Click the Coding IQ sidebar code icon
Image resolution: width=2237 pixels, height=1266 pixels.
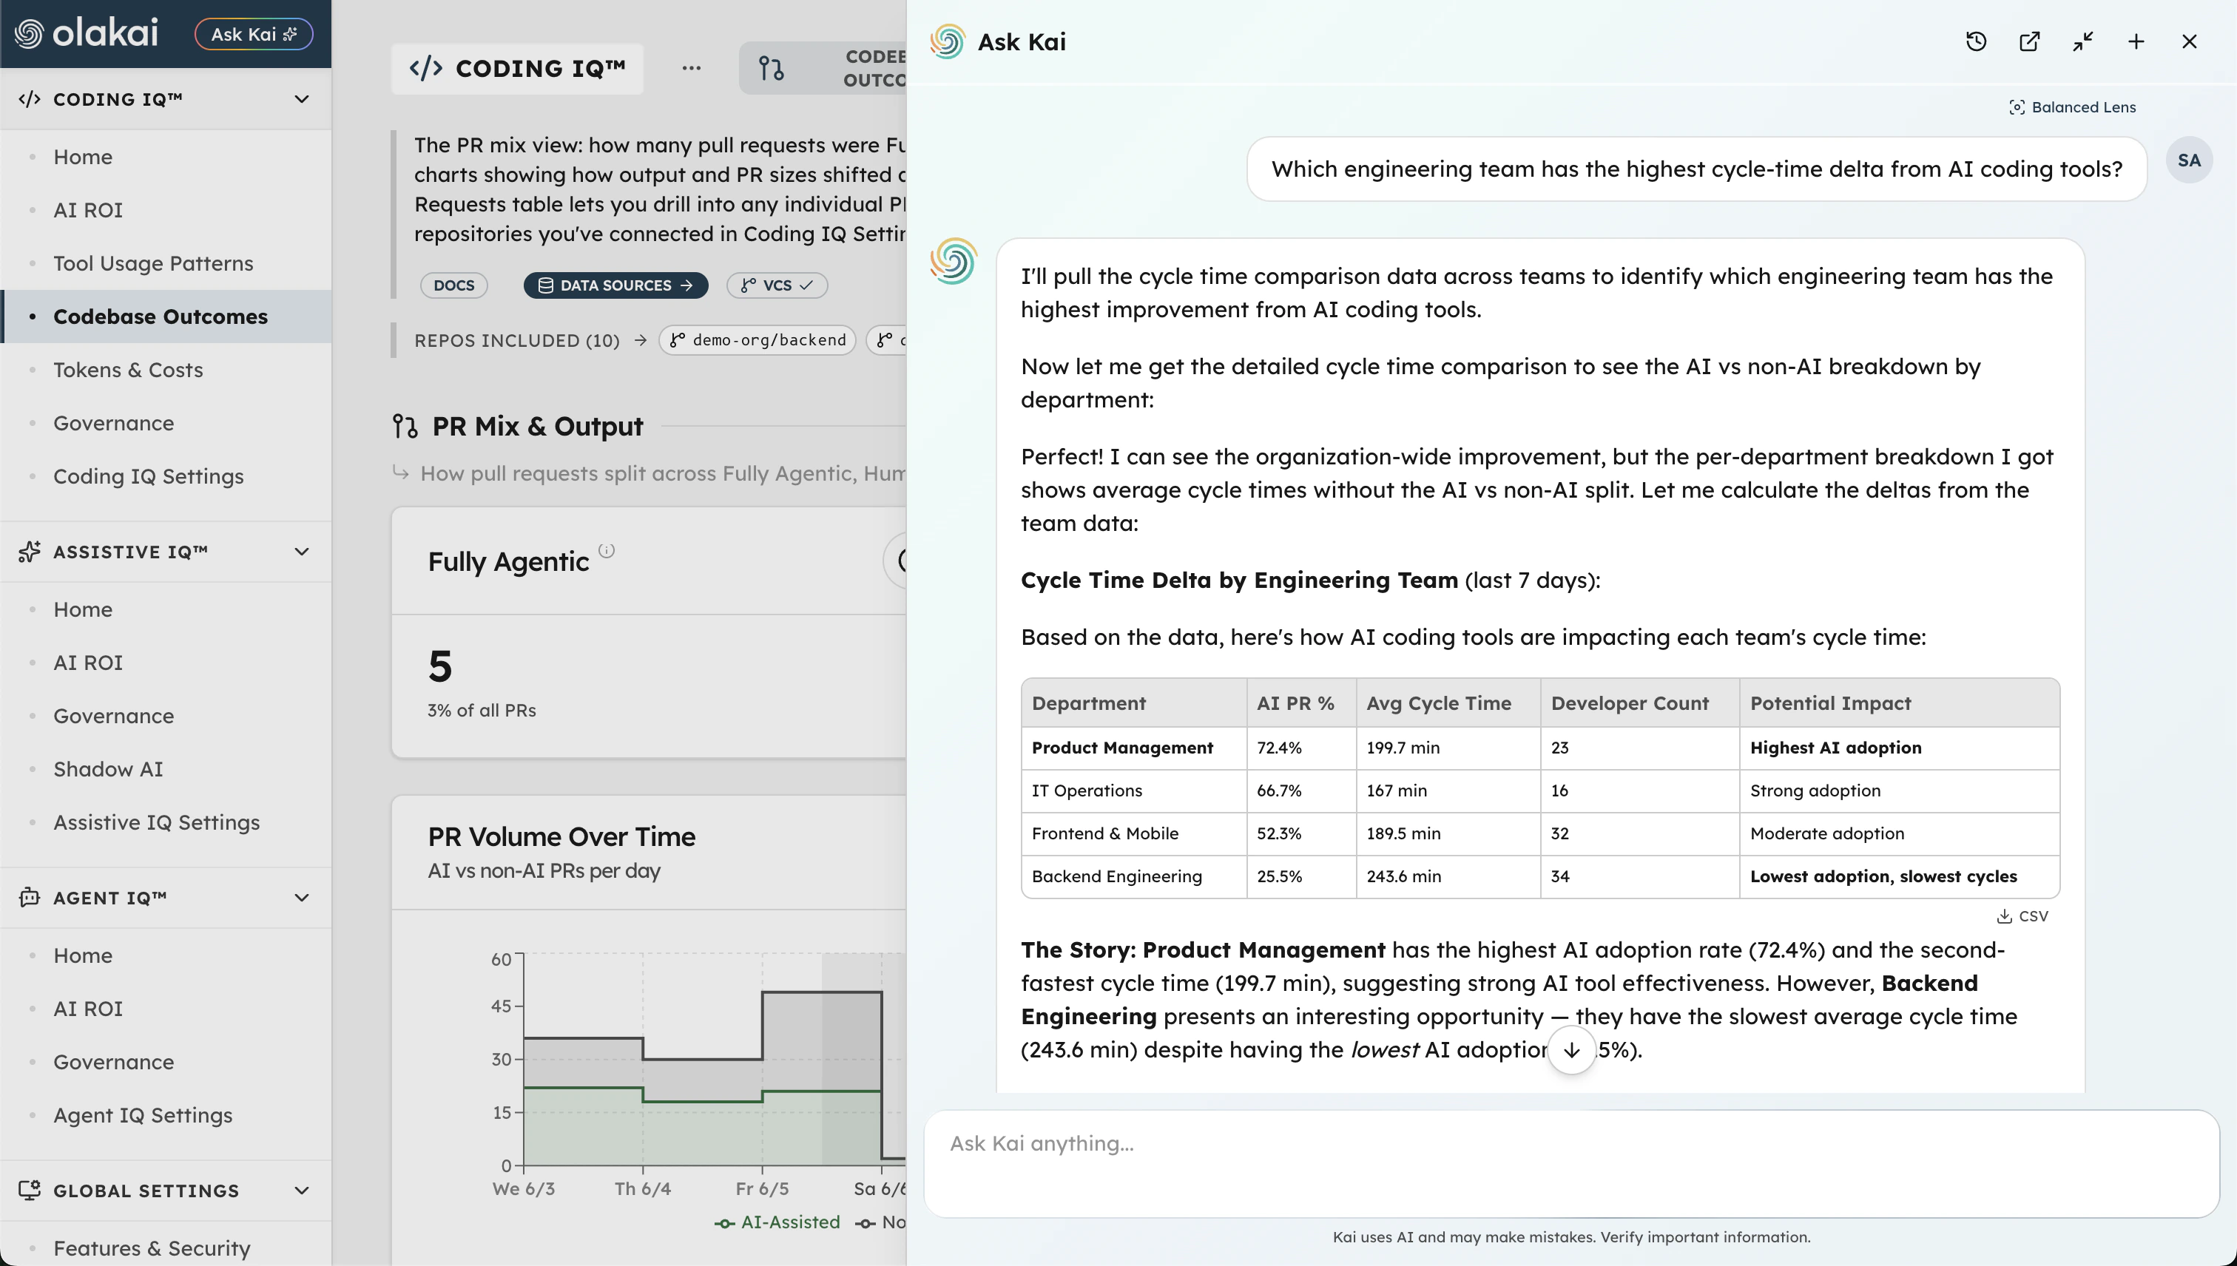click(30, 99)
